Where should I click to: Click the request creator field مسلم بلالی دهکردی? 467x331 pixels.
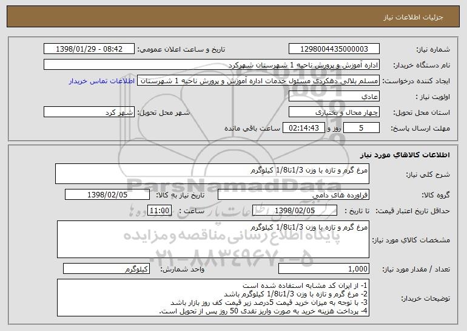pyautogui.click(x=258, y=81)
